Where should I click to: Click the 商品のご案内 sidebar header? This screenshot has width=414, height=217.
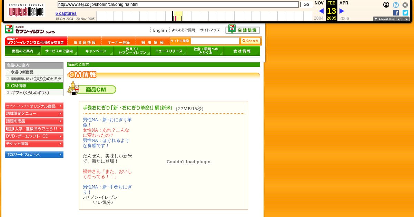click(x=34, y=65)
